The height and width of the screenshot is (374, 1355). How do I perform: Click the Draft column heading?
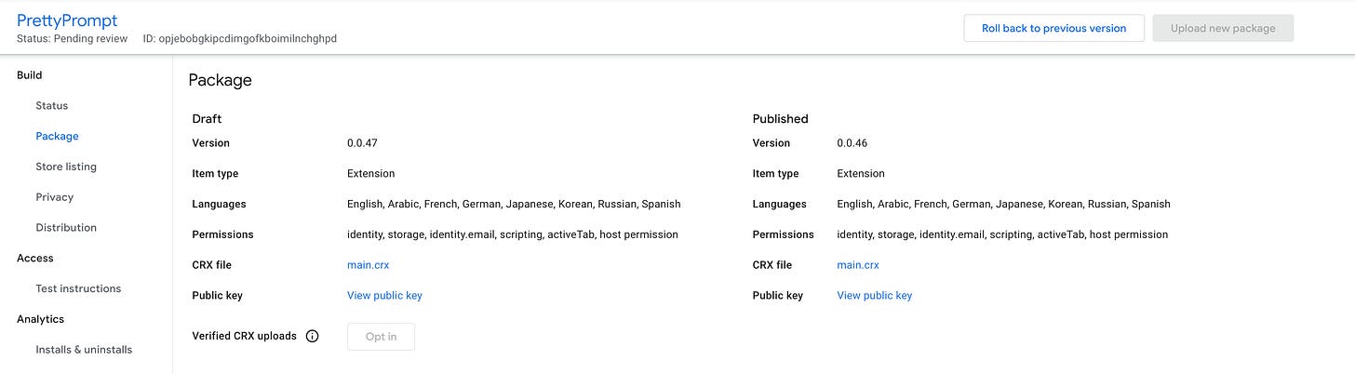pos(207,119)
